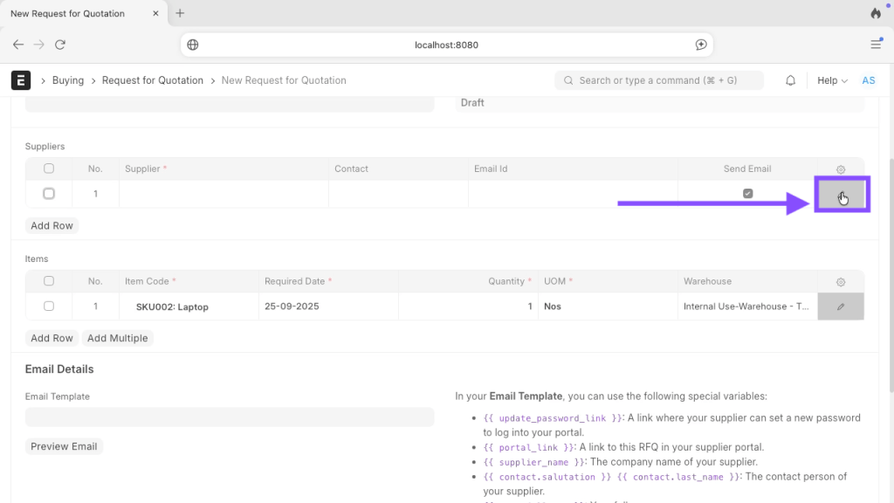Toggle Send Email checkbox in supplier row

tap(747, 193)
